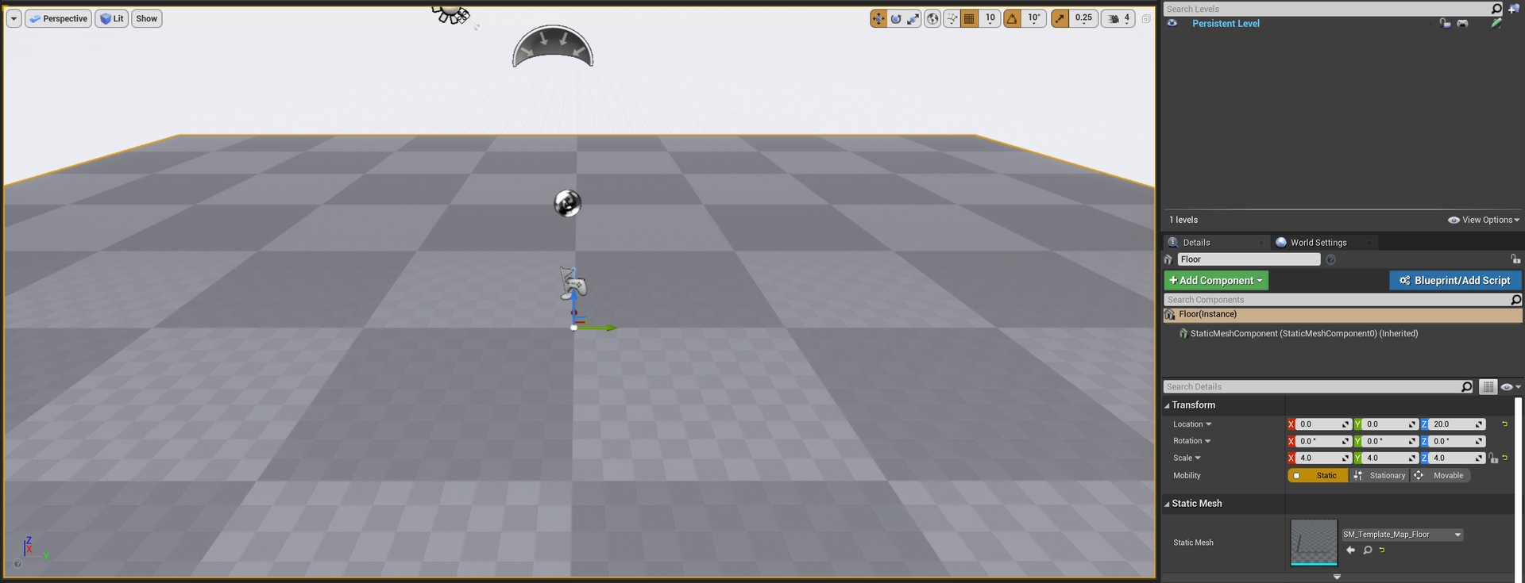
Task: Toggle grid snapping on/off
Action: [x=970, y=18]
